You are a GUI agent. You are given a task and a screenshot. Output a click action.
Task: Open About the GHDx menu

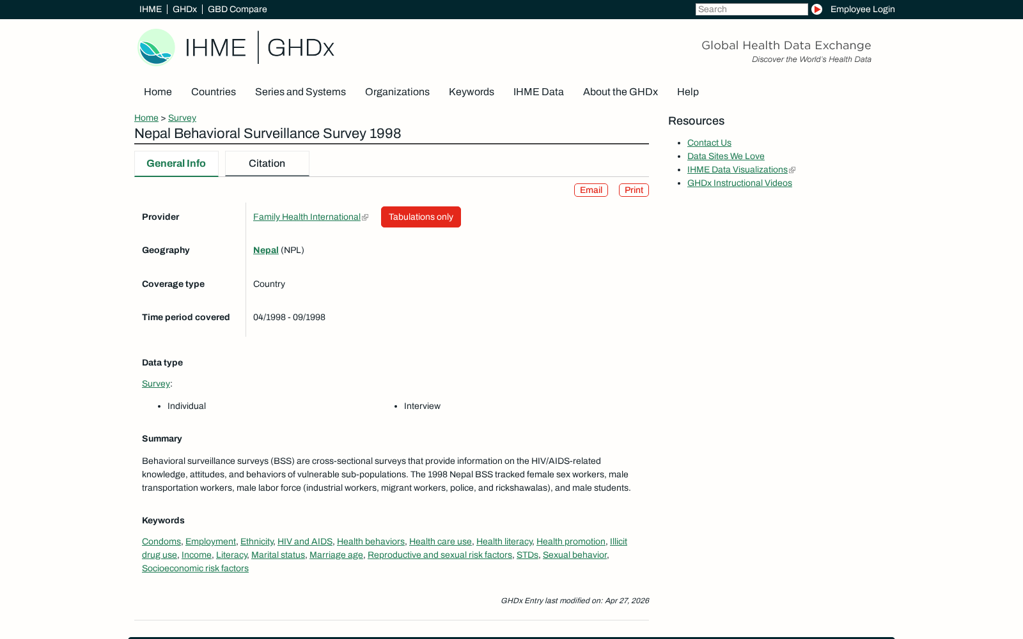(x=620, y=92)
